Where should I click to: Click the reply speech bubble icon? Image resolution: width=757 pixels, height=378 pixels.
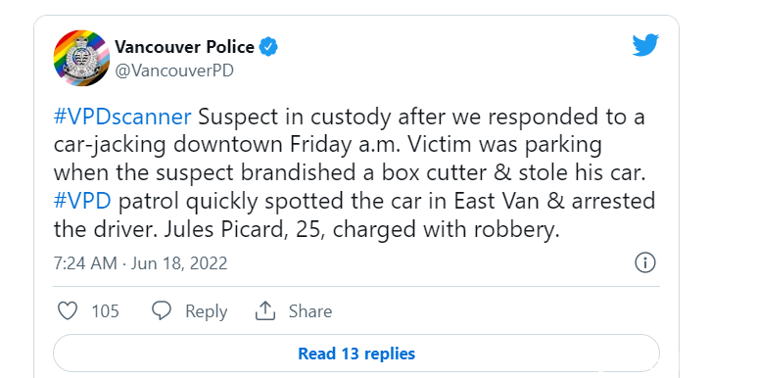click(162, 310)
